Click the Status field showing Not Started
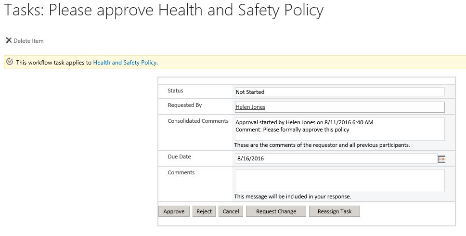This screenshot has width=466, height=236. pos(339,92)
